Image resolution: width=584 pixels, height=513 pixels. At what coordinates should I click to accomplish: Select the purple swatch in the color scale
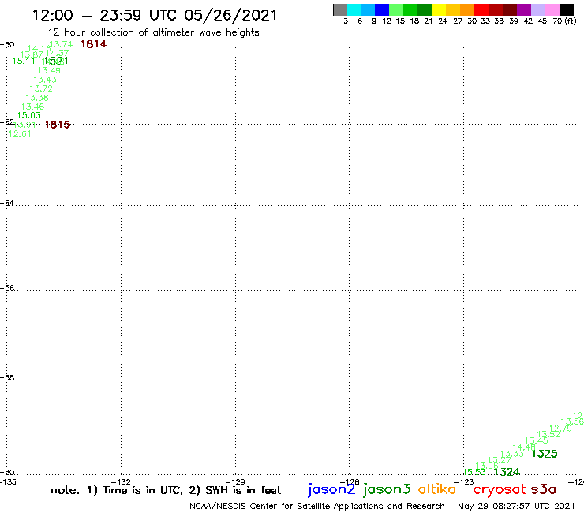(524, 9)
